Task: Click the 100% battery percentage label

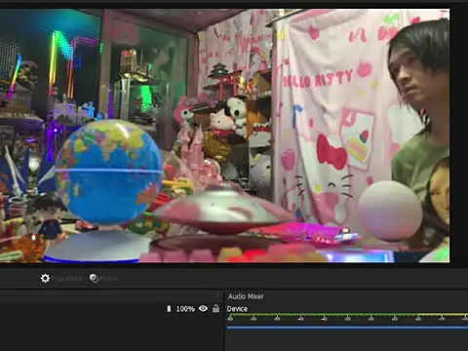Action: click(185, 309)
